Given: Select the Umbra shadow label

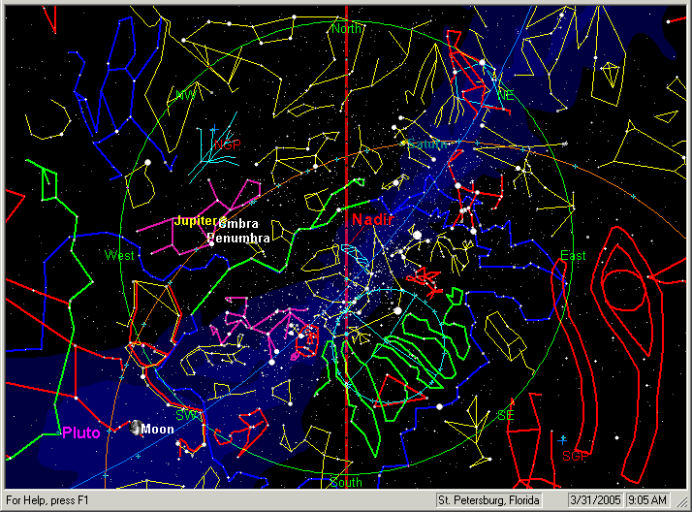Looking at the screenshot, I should 238,224.
